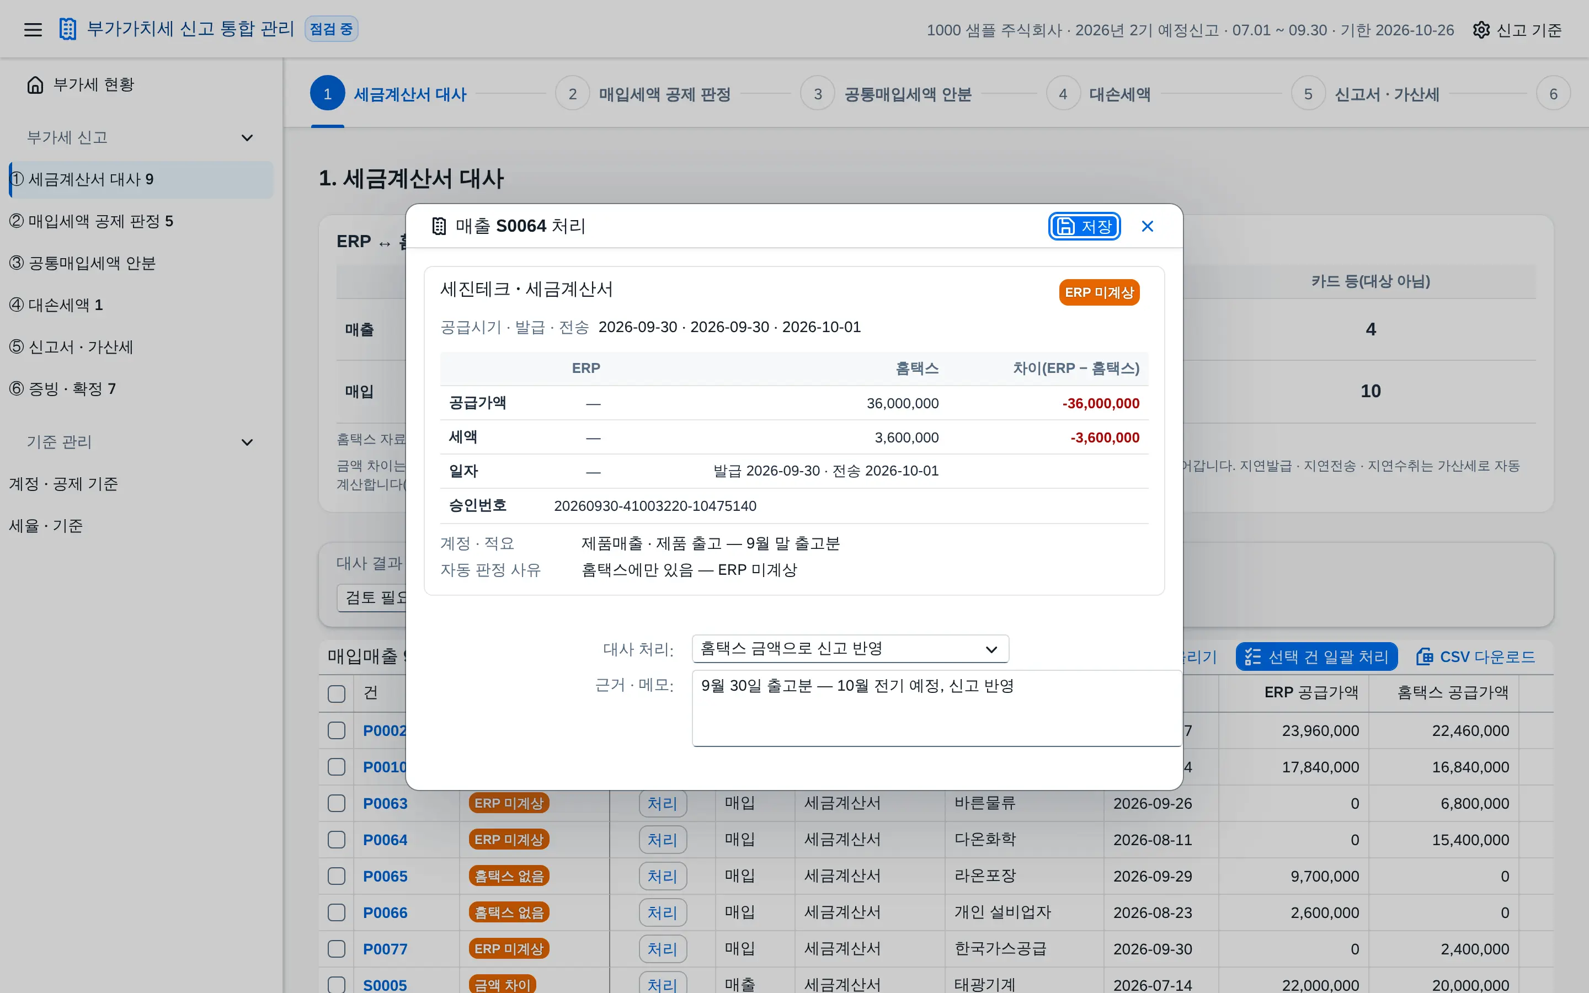
Task: Select sidebar item 매입세액 공제 판정 5
Action: point(141,221)
